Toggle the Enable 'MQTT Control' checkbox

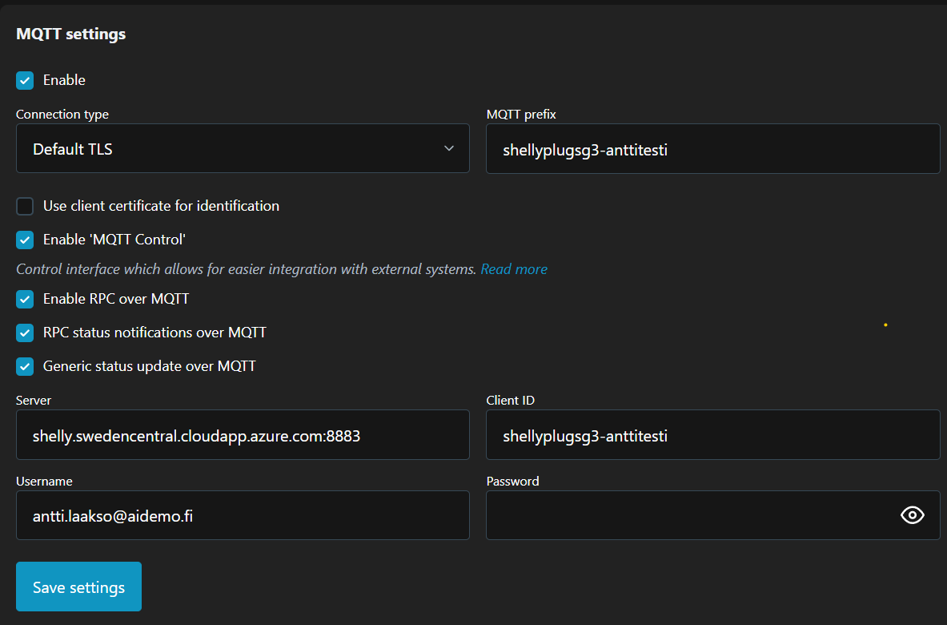click(x=25, y=240)
